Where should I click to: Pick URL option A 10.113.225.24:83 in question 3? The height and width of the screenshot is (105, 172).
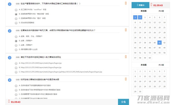(16, 63)
